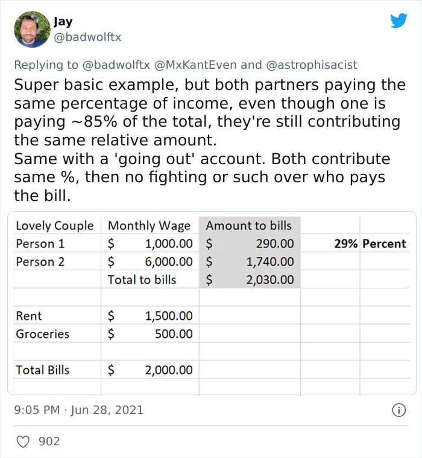The height and width of the screenshot is (458, 422).
Task: Open the spreadsheet image attachment
Action: [x=212, y=303]
